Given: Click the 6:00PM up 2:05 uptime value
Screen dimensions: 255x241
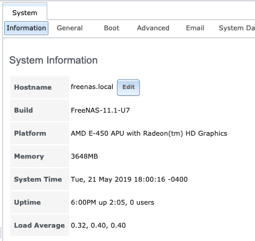Looking at the screenshot, I should pos(113,202).
